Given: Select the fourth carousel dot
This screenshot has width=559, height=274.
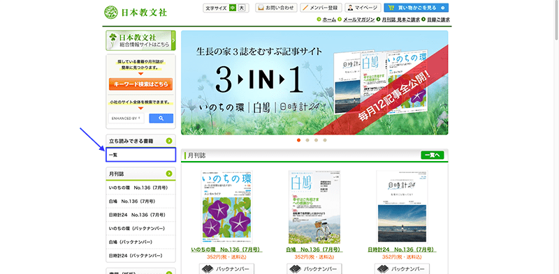Looking at the screenshot, I should (x=325, y=140).
